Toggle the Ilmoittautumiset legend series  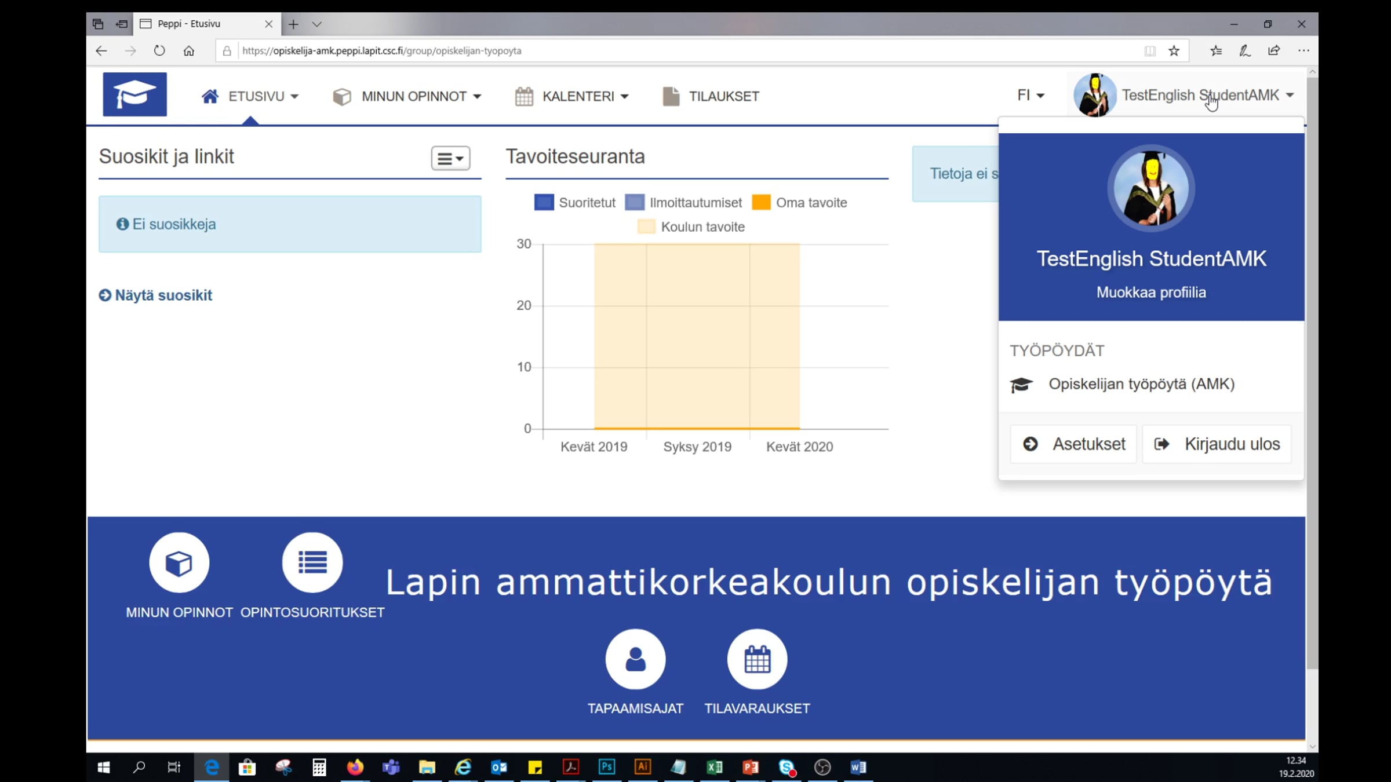click(683, 203)
